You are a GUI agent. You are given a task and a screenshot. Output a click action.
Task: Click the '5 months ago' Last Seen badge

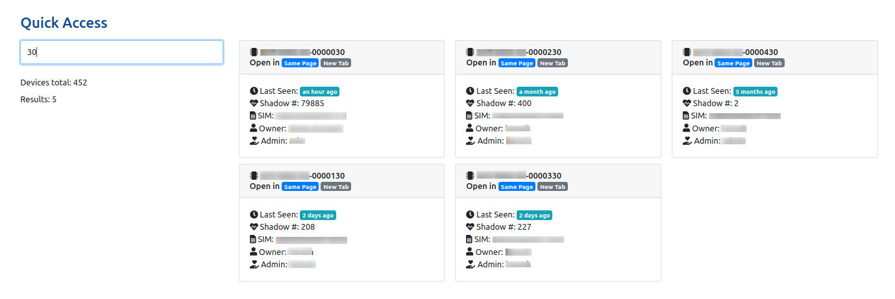(755, 92)
